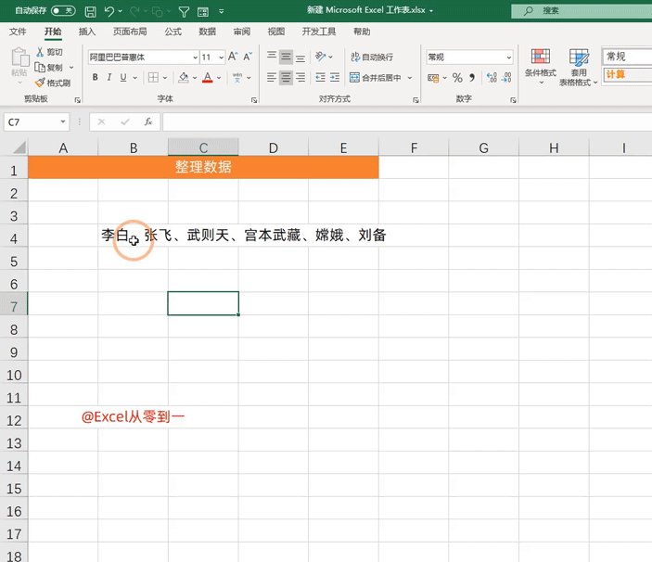
Task: Toggle the AutoSave (自动保存) switch
Action: [x=63, y=11]
